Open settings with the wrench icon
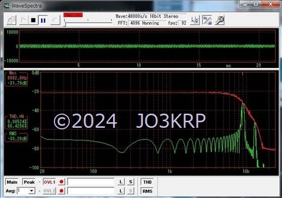282x198 pixels. [x=219, y=20]
